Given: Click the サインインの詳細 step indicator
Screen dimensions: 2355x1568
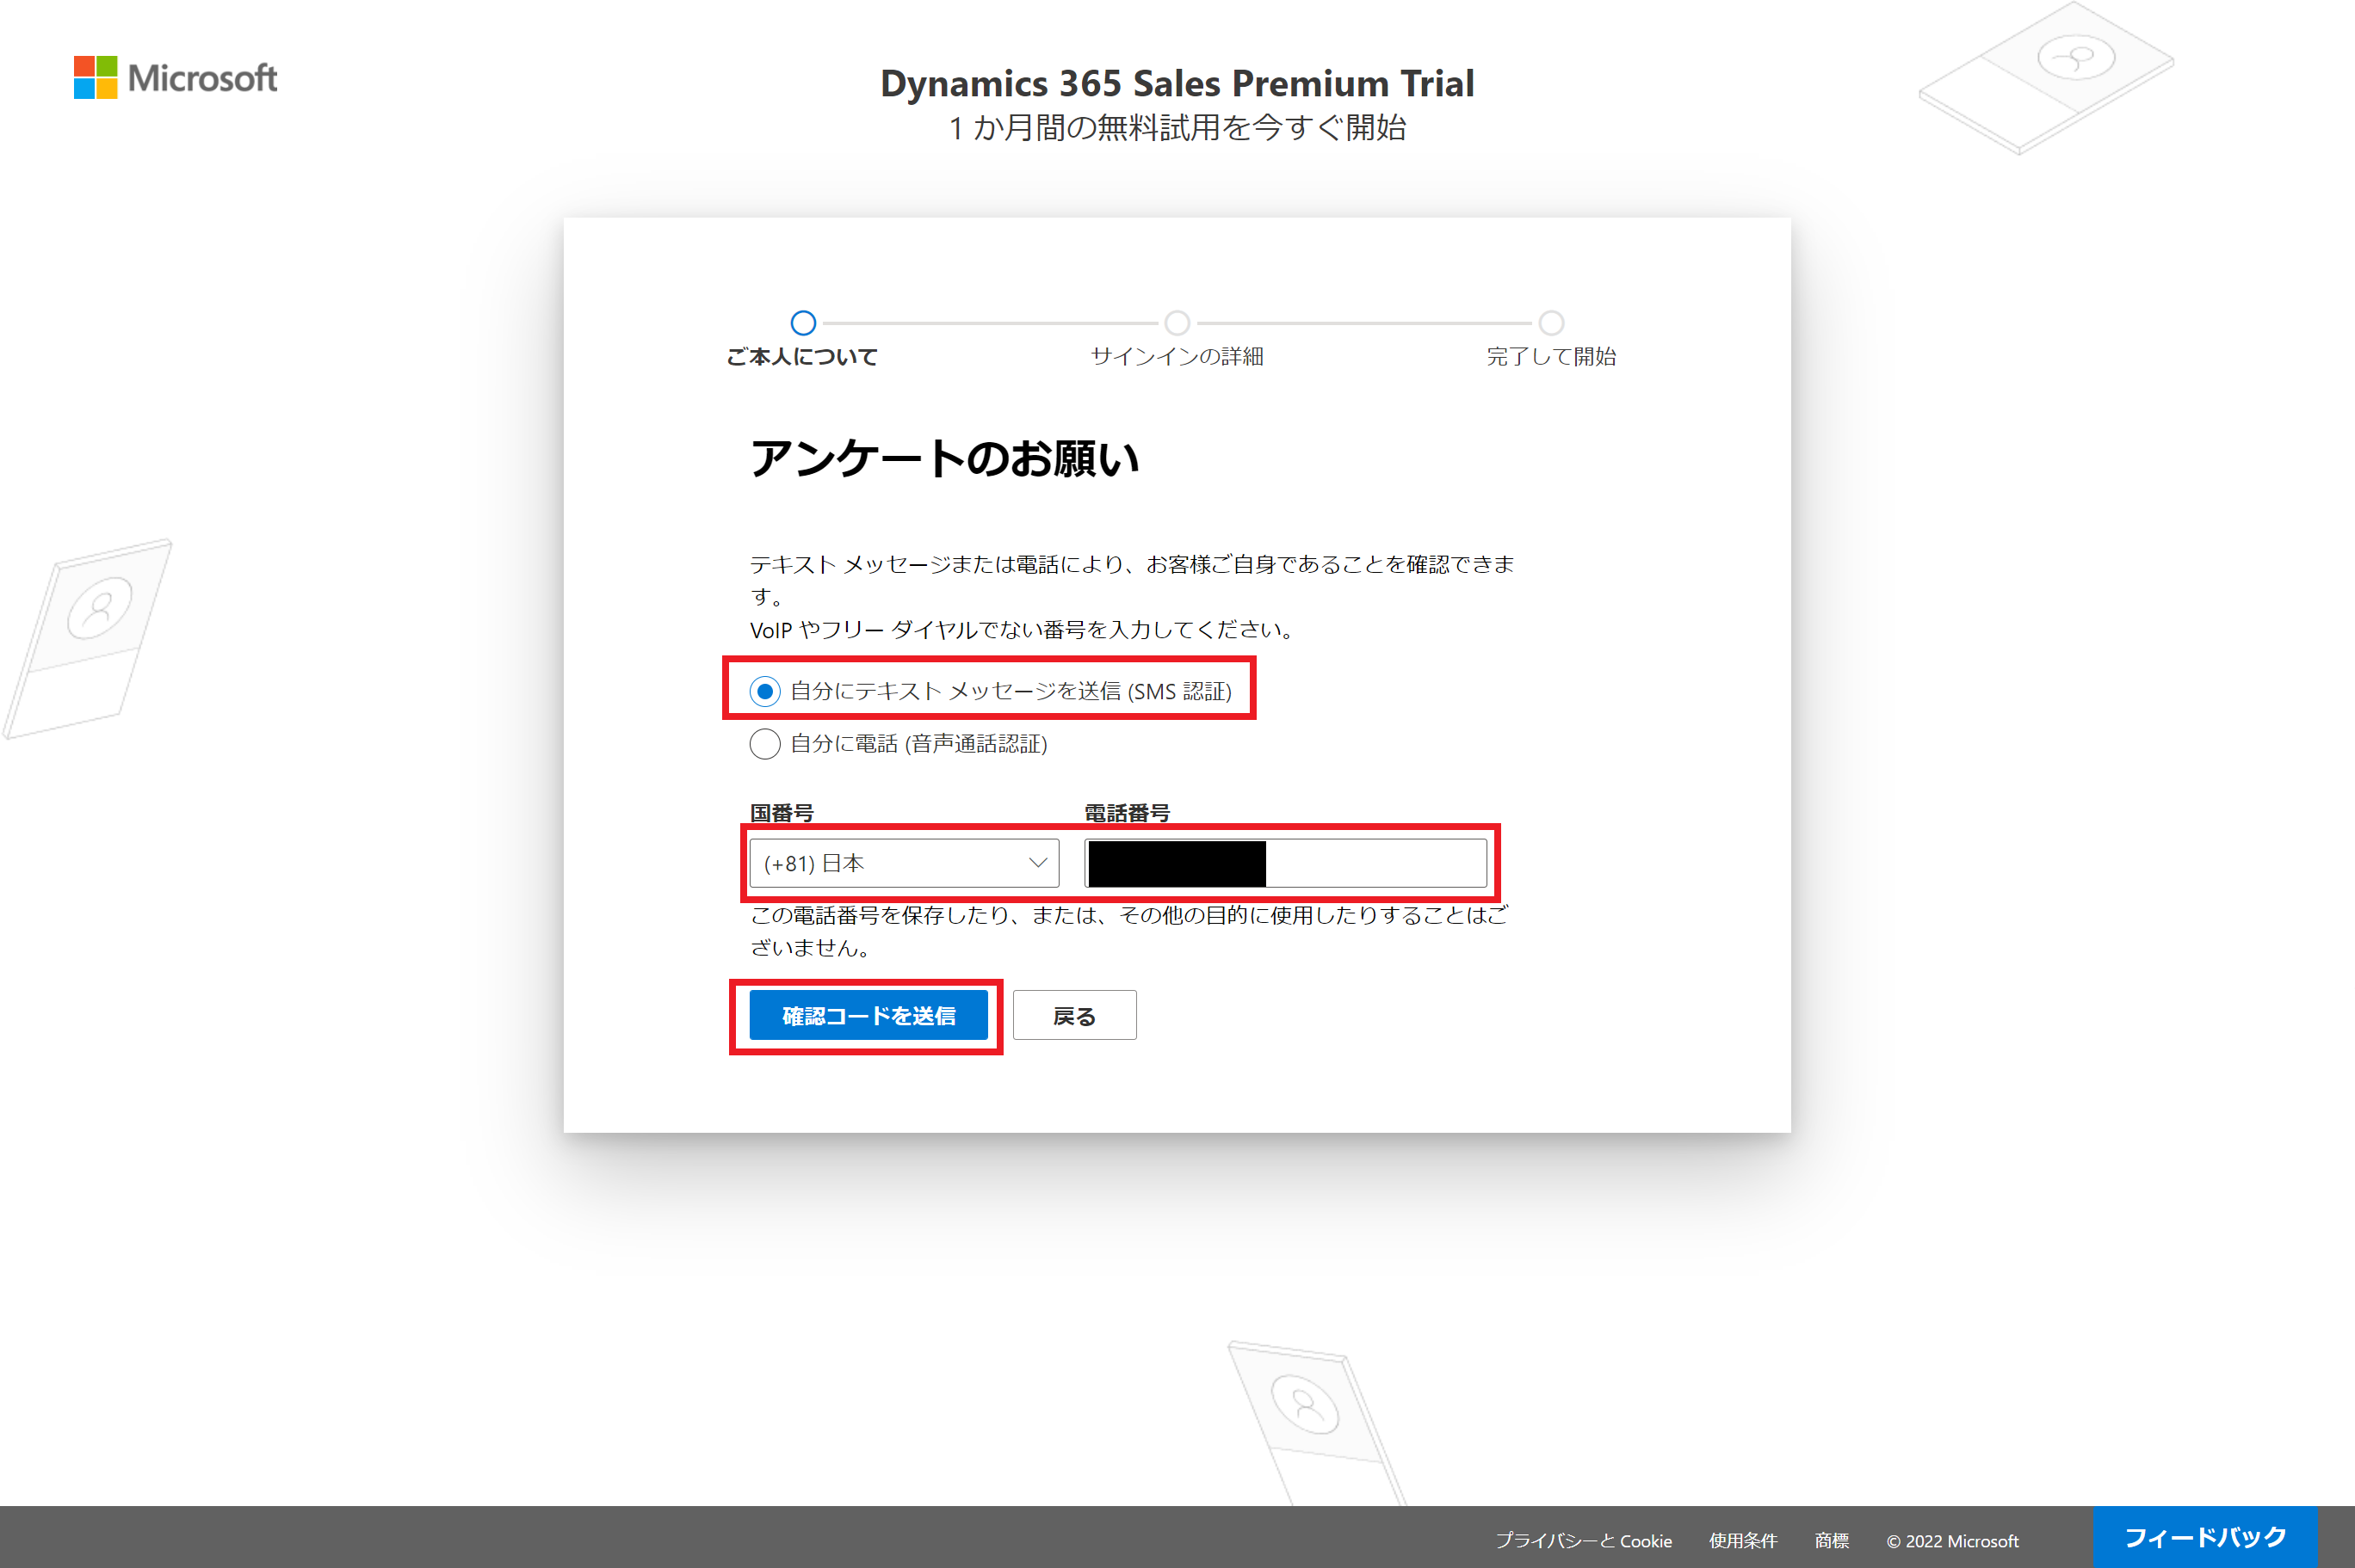Looking at the screenshot, I should click(x=1177, y=323).
